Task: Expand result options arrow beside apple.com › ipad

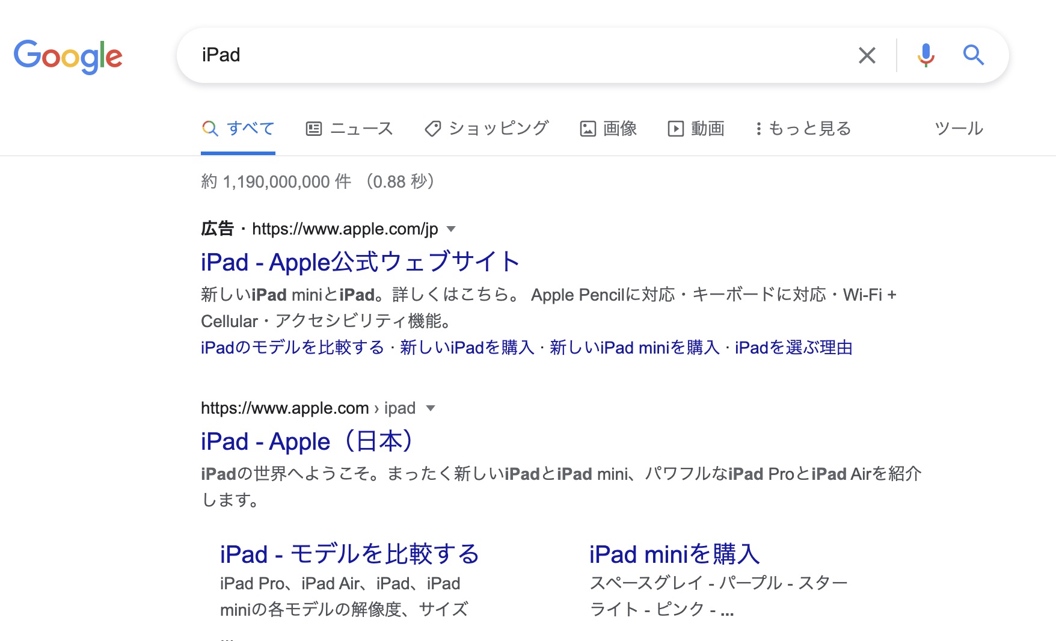Action: click(430, 408)
